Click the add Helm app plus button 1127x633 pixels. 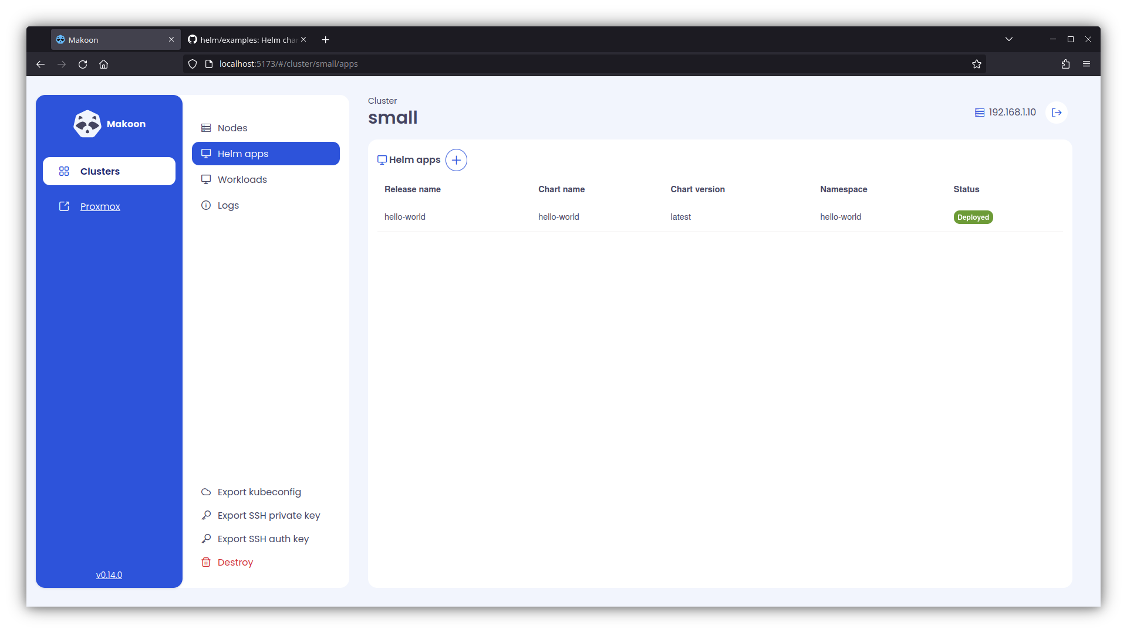click(456, 160)
